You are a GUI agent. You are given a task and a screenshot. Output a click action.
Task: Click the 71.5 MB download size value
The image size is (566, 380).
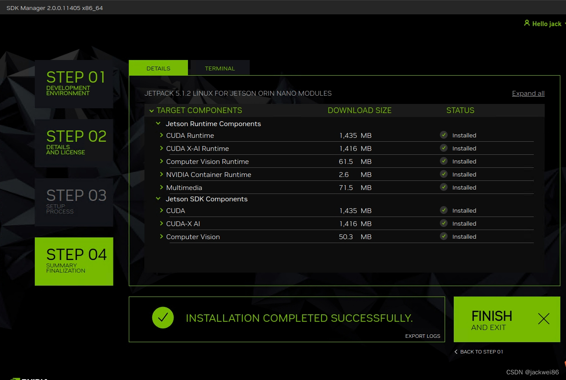click(x=355, y=187)
